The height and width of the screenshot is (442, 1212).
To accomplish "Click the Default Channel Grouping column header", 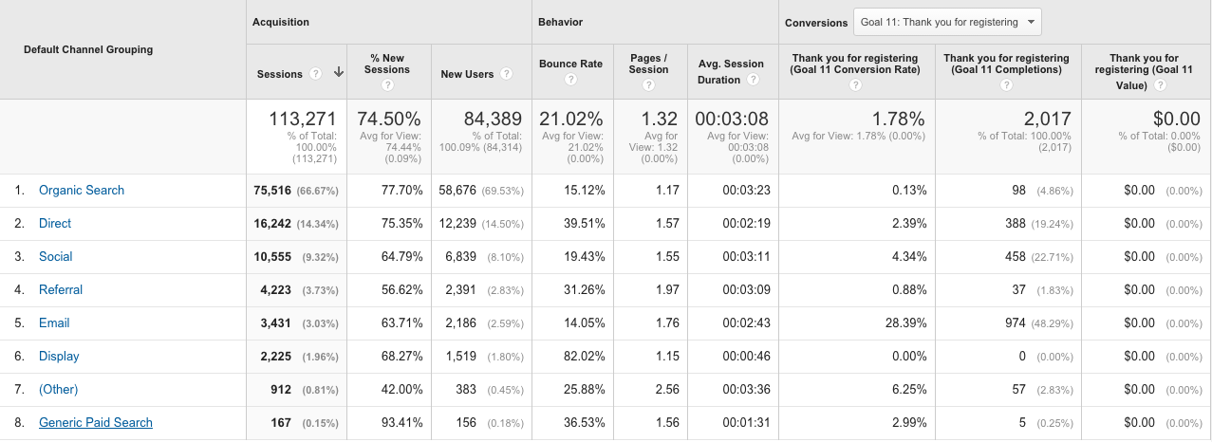I will (x=88, y=49).
